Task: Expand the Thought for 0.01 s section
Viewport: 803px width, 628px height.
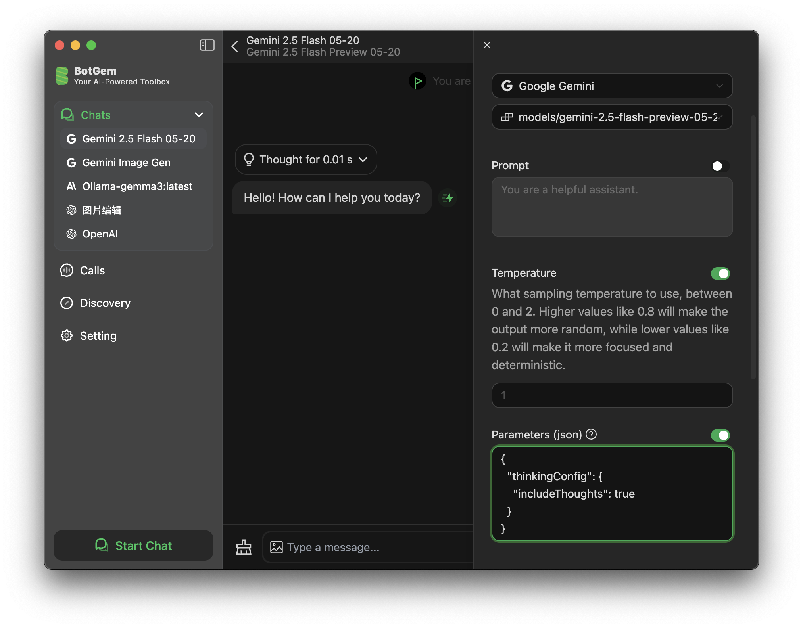Action: (x=306, y=159)
